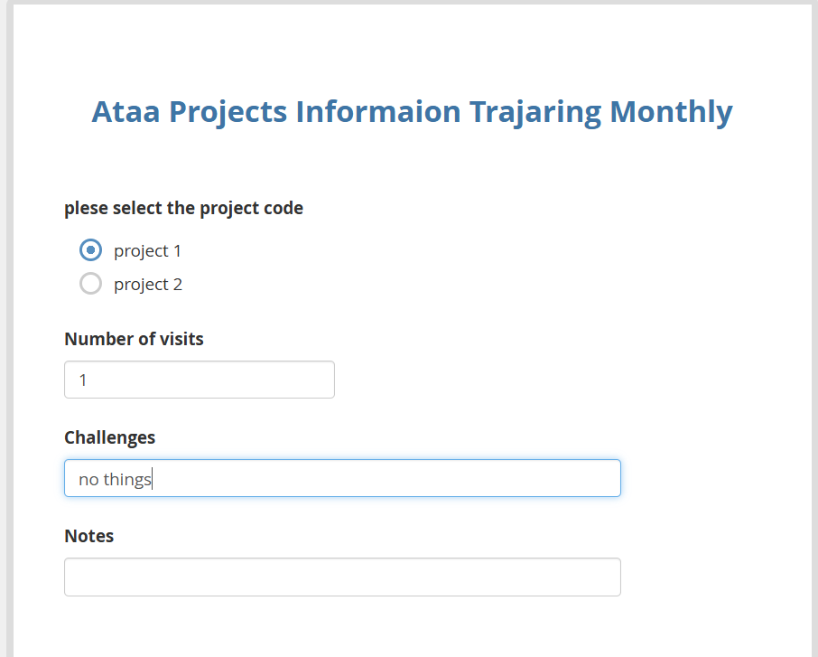
Task: Click the word "visits" in field label
Action: 181,340
